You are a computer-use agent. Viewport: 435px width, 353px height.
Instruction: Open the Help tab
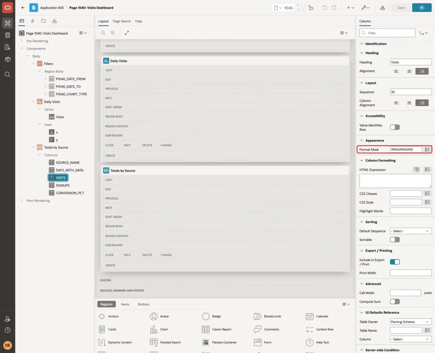[x=138, y=21]
